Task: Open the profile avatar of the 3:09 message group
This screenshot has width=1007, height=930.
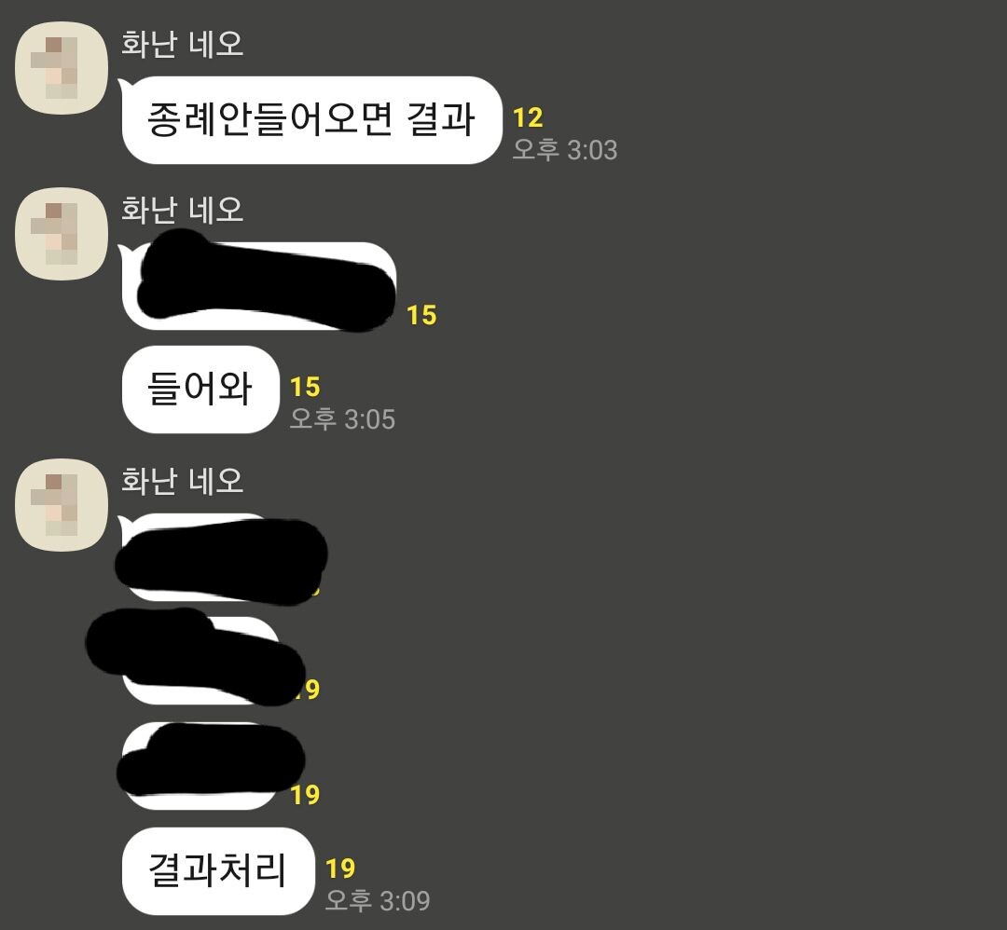Action: (62, 504)
